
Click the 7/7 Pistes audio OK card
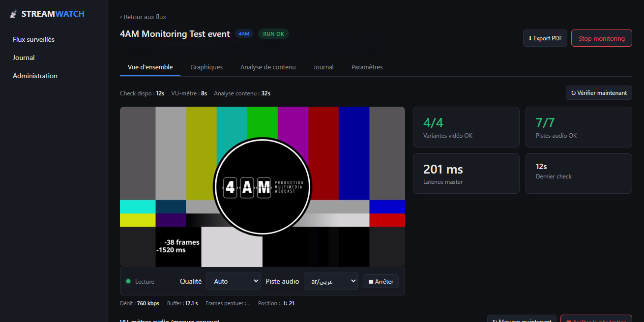tap(579, 127)
